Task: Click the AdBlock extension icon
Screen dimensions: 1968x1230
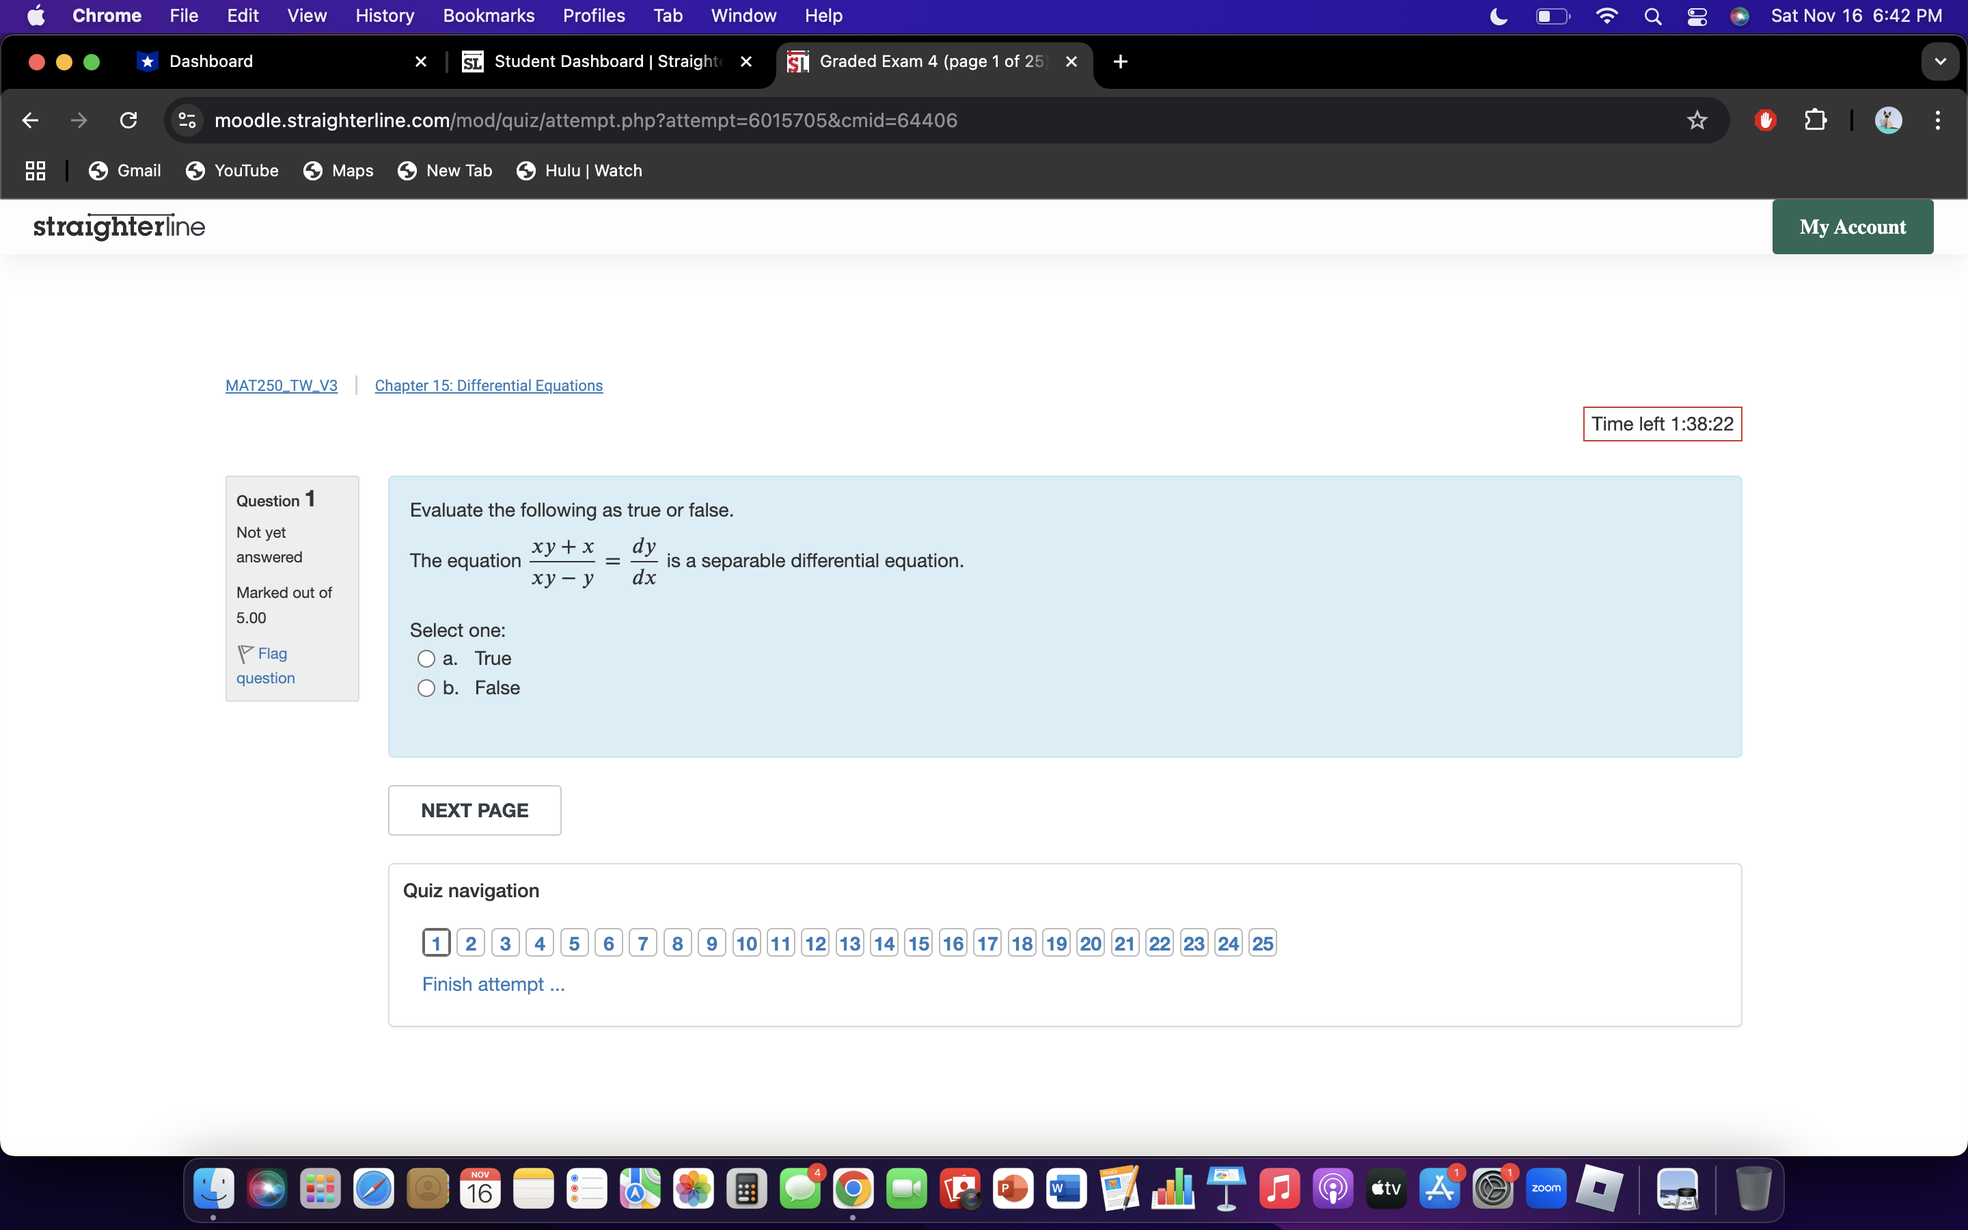Action: tap(1764, 120)
